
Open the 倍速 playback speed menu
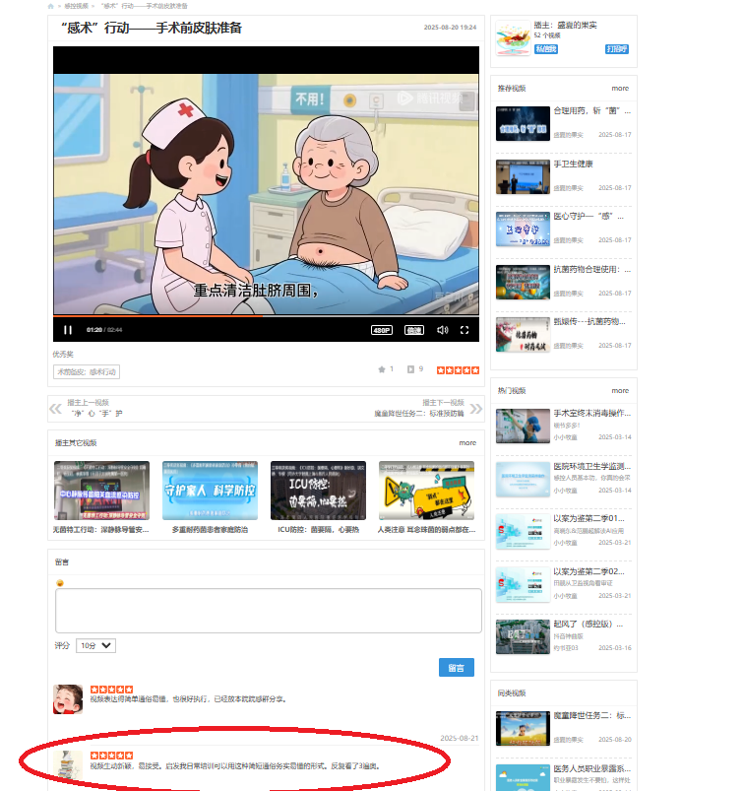coord(413,330)
